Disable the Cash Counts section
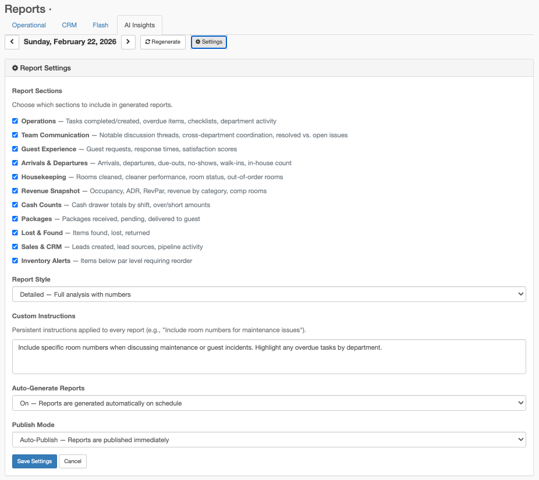 tap(15, 205)
